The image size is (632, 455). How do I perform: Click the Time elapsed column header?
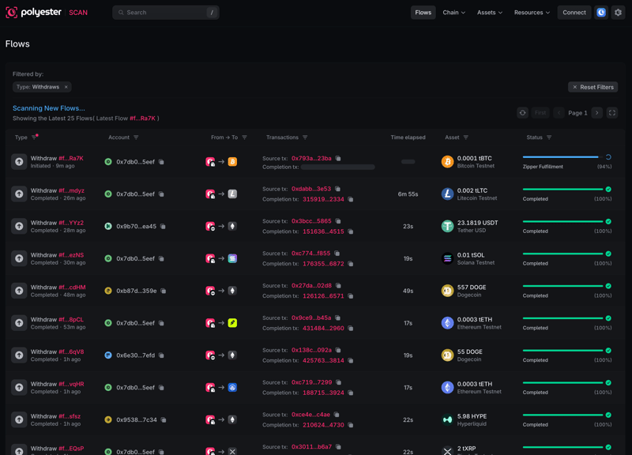coord(408,137)
